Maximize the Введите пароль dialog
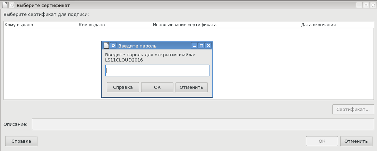This screenshot has height=151, width=377. click(x=202, y=46)
